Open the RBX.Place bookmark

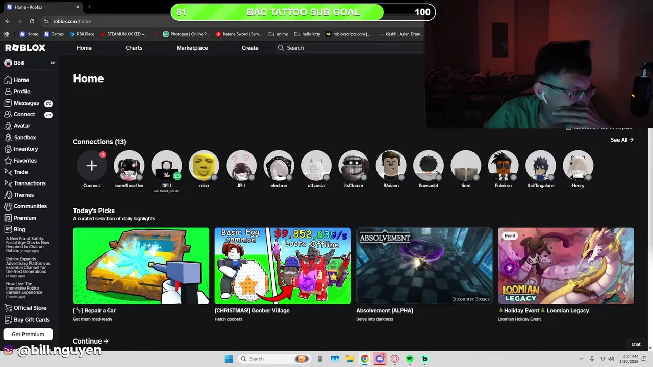click(82, 34)
